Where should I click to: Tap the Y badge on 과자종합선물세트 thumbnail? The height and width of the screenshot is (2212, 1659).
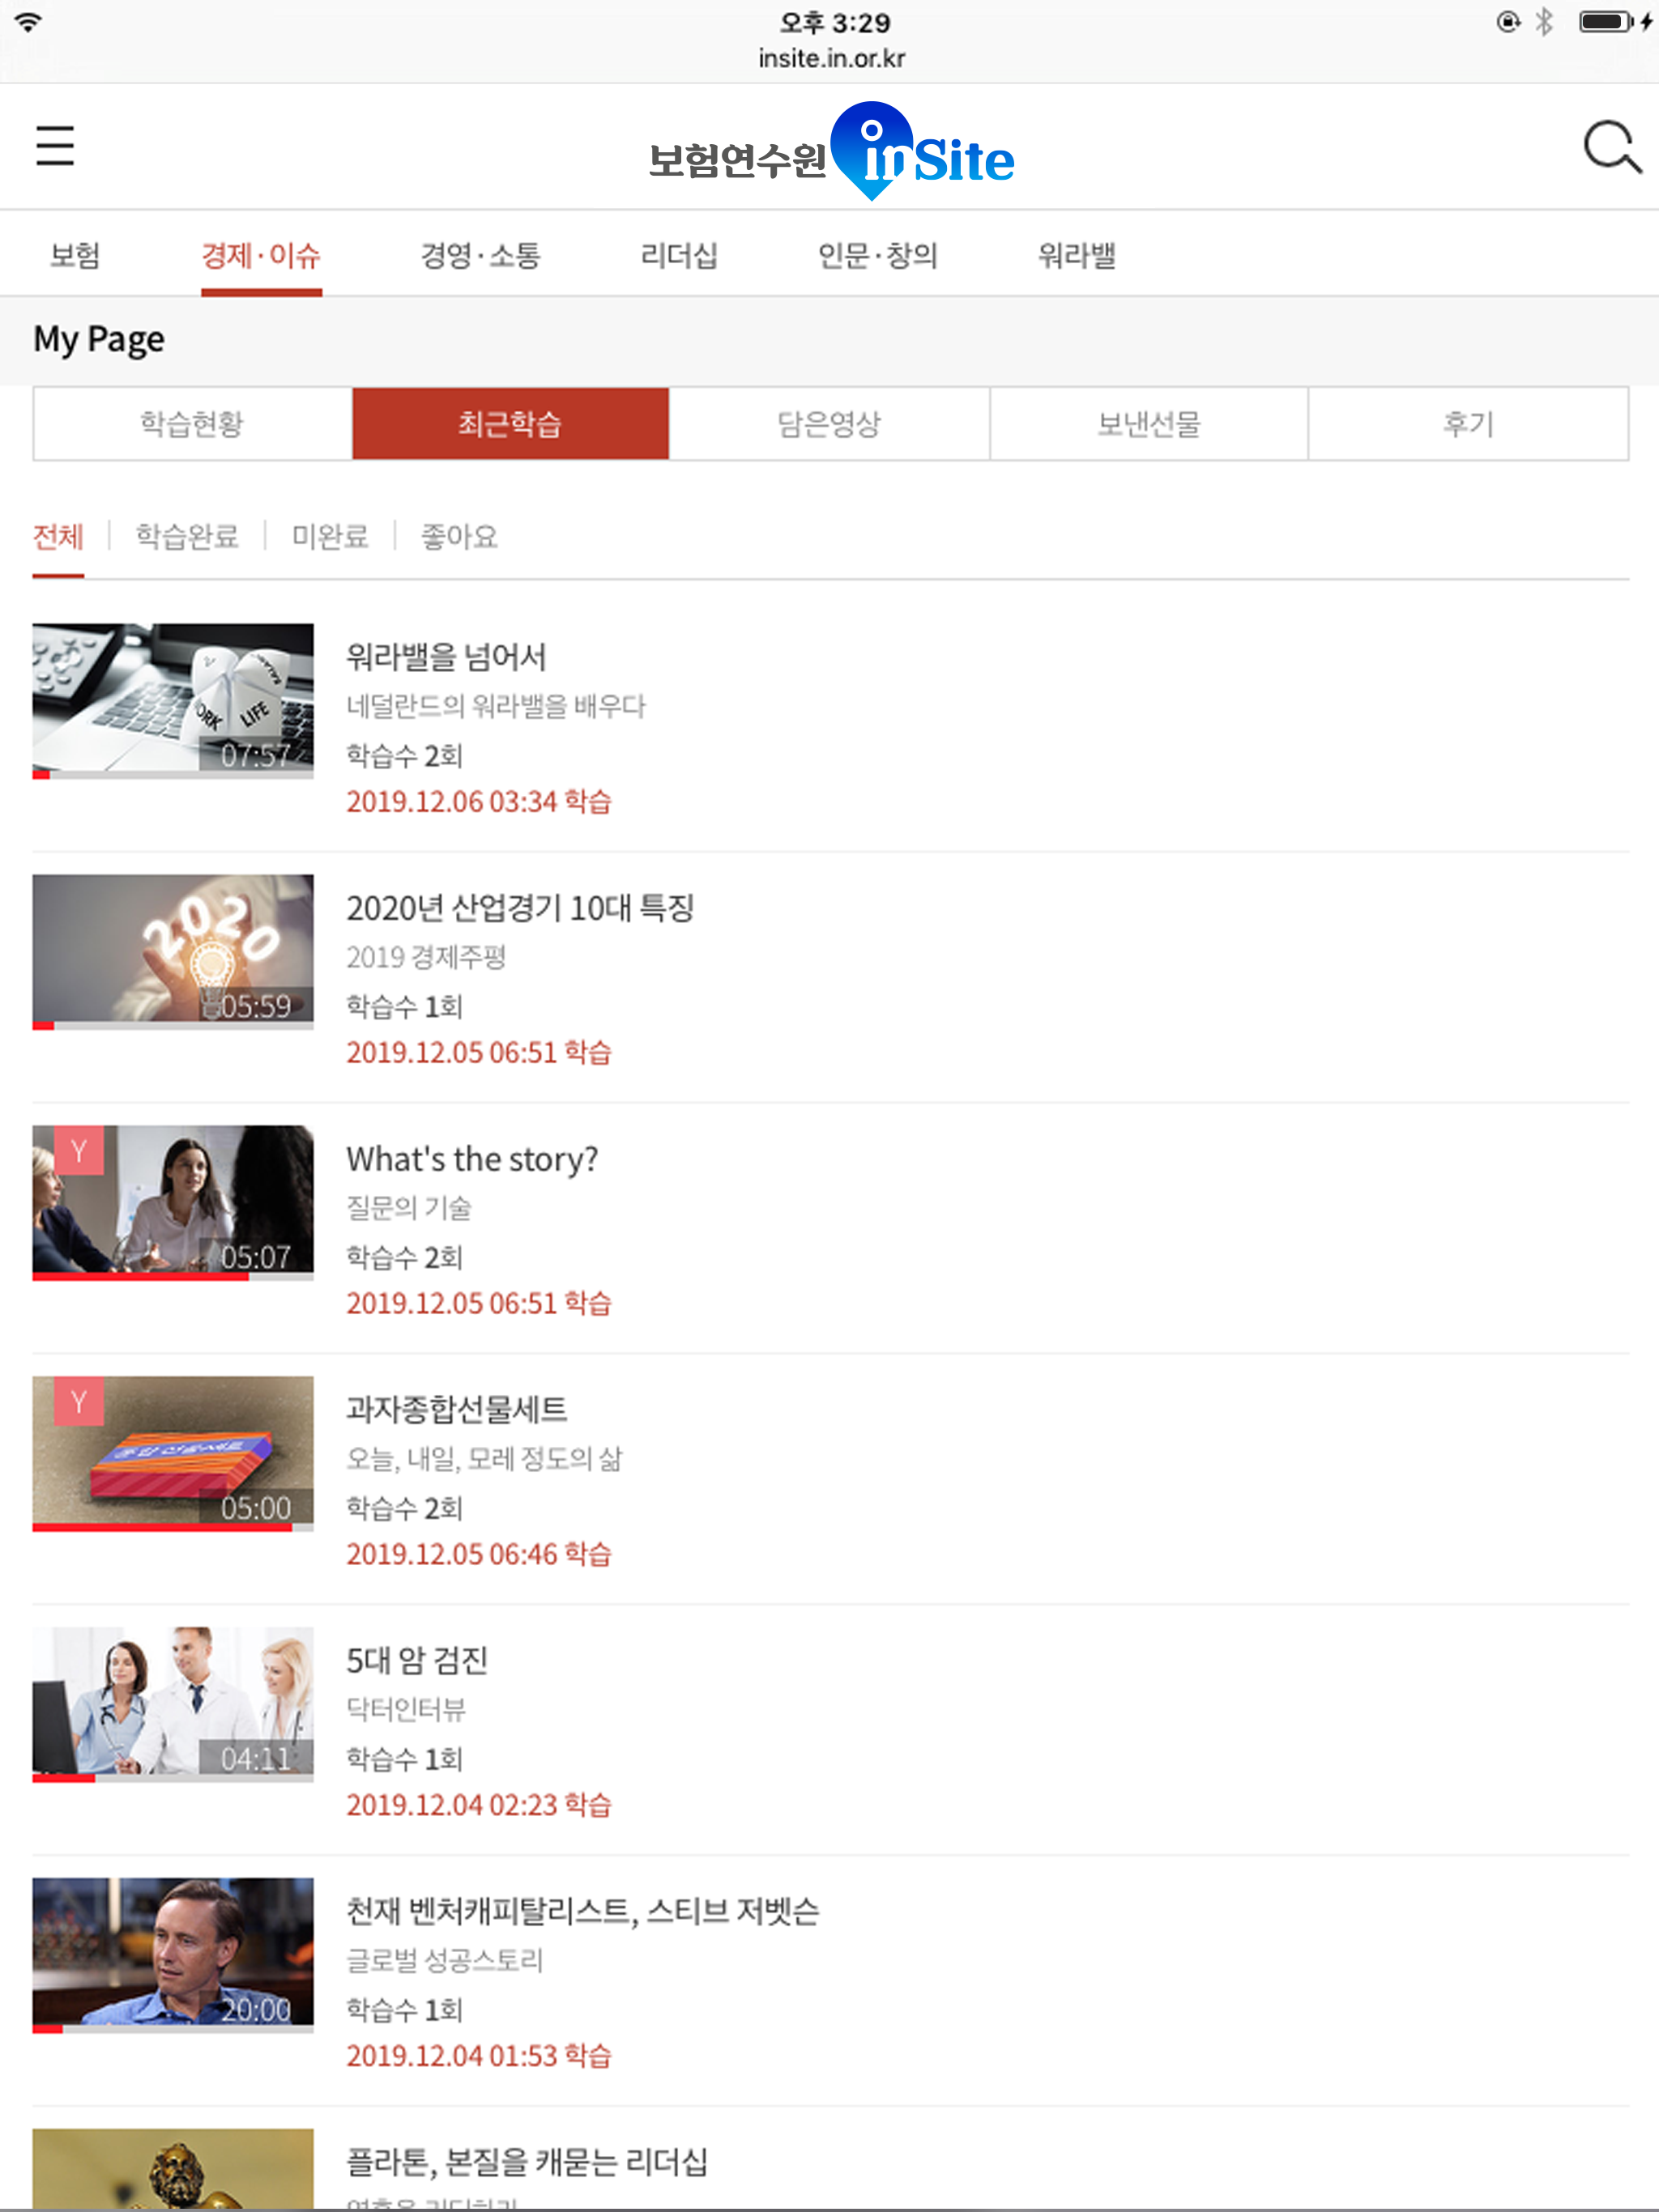[x=79, y=1402]
